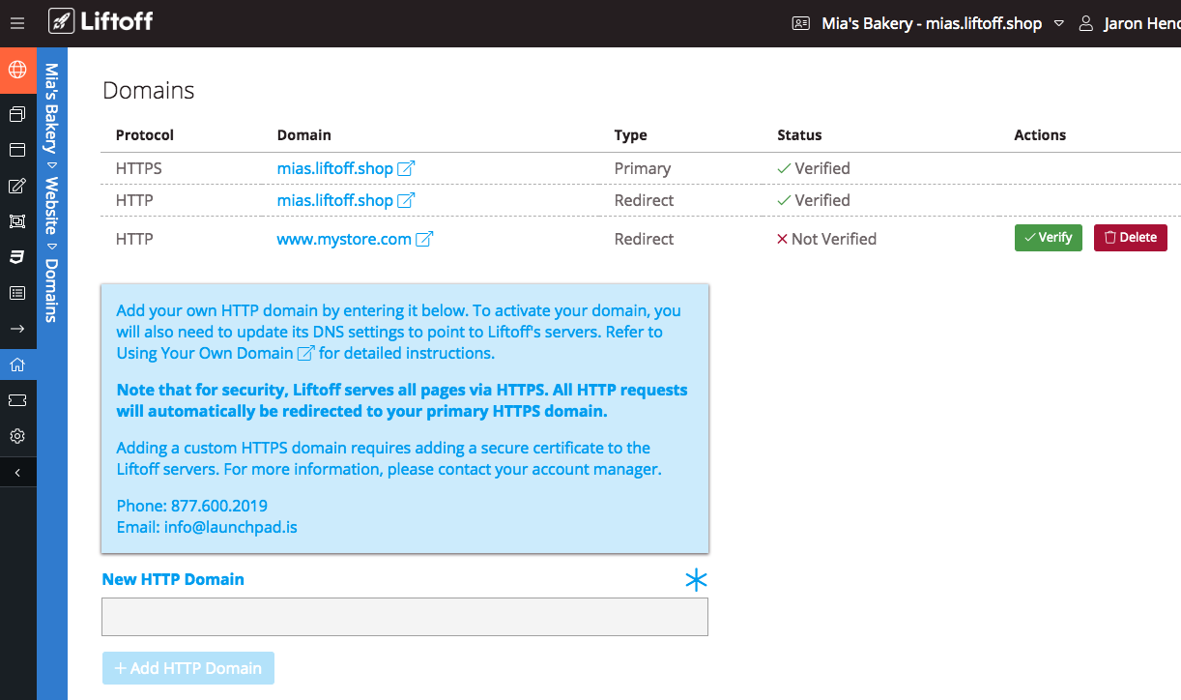This screenshot has height=700, width=1181.
Task: Click the Phone: 877.600.2019 text
Action: pos(192,506)
